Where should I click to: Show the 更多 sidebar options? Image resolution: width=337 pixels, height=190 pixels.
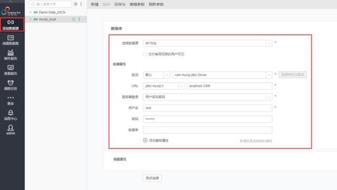click(11, 100)
